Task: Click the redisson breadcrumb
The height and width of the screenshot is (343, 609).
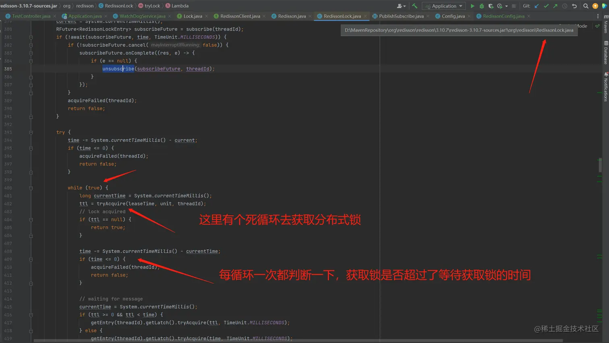Action: pyautogui.click(x=85, y=6)
